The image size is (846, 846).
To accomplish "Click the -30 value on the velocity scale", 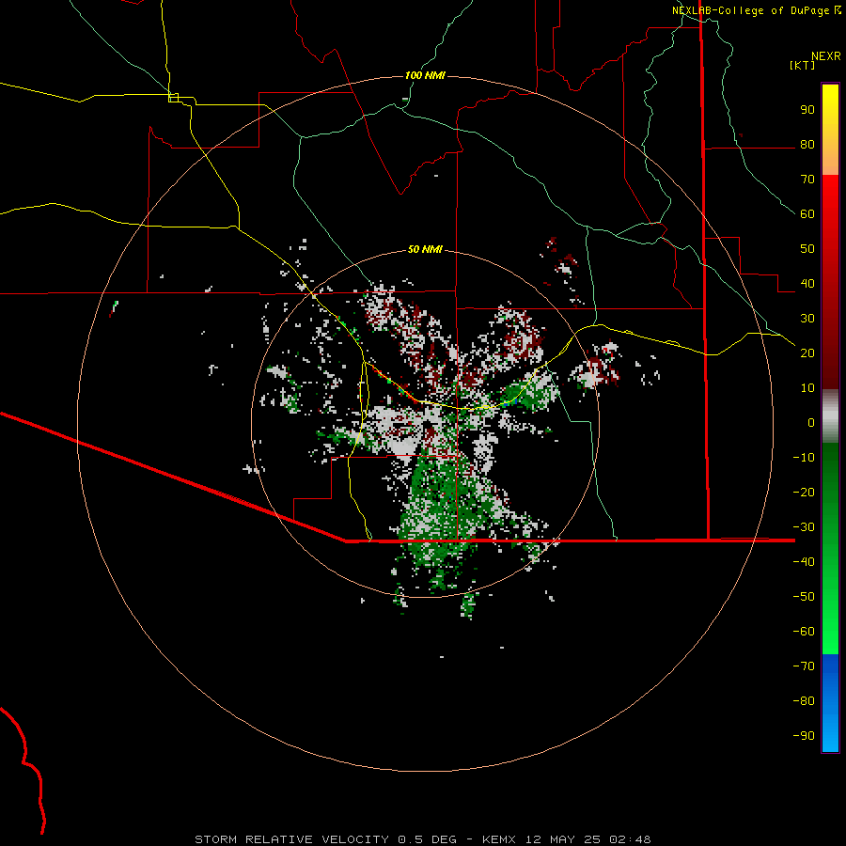I will (x=804, y=527).
